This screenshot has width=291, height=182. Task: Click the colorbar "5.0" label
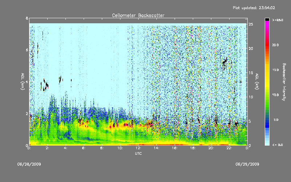[x=276, y=120]
